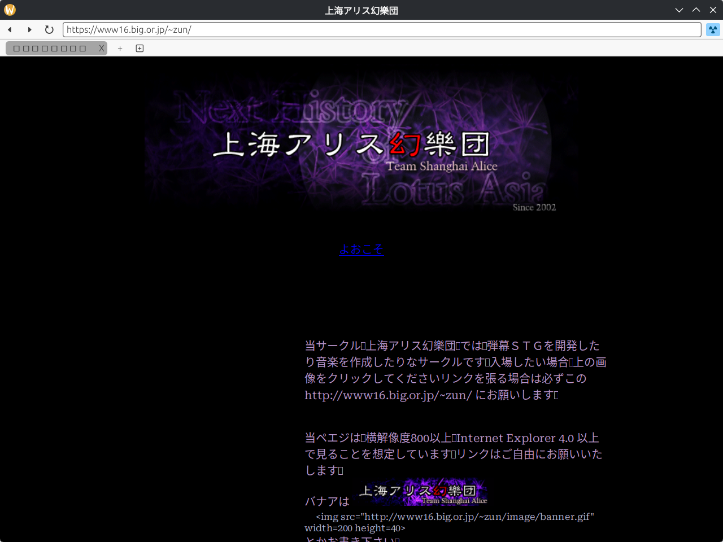Click the large Team Shanghai Alice banner
Viewport: 723px width, 542px height.
[x=361, y=144]
